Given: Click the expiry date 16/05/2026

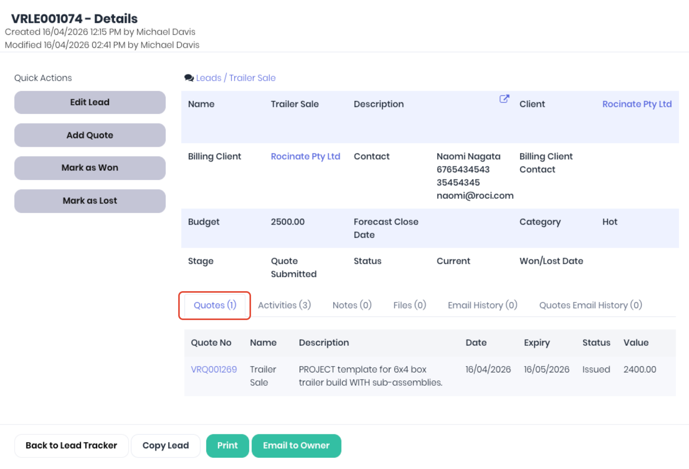Looking at the screenshot, I should point(546,370).
